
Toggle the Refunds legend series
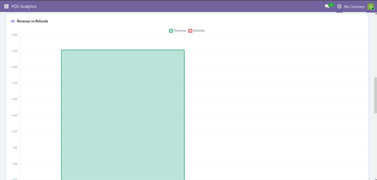tap(196, 31)
